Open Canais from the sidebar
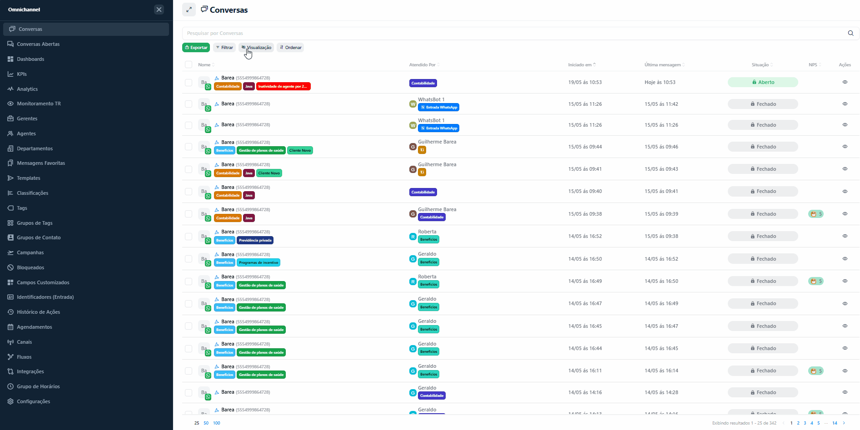860x430 pixels. (25, 342)
